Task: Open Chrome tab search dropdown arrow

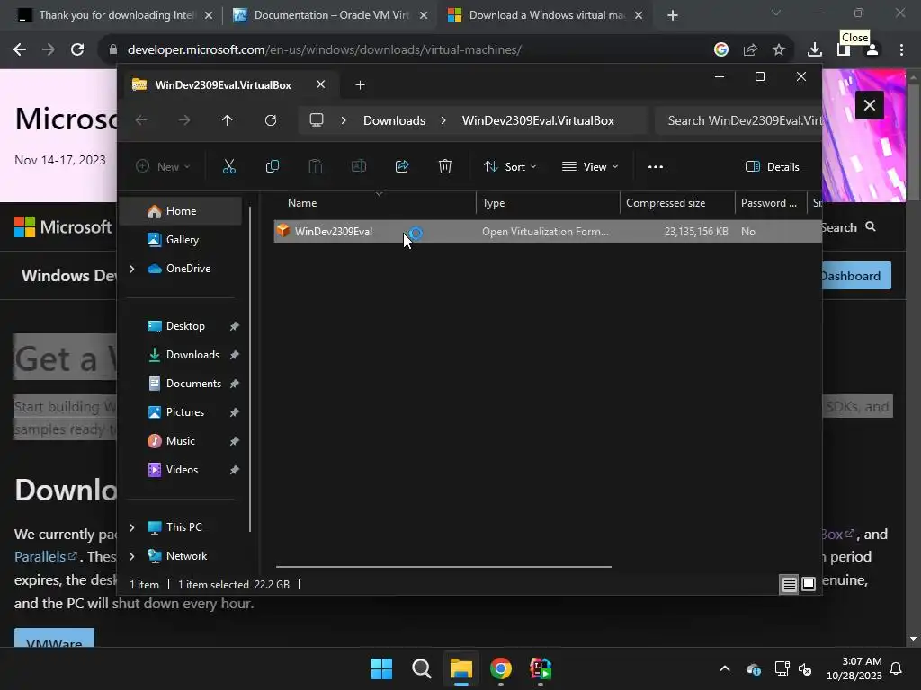Action: [x=776, y=13]
